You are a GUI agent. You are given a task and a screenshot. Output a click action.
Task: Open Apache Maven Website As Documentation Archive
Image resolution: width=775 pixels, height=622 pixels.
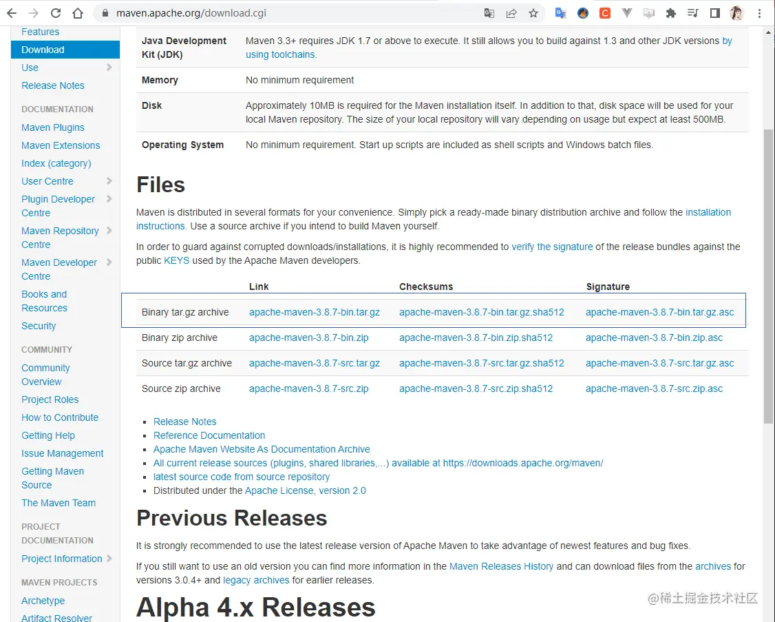tap(262, 449)
